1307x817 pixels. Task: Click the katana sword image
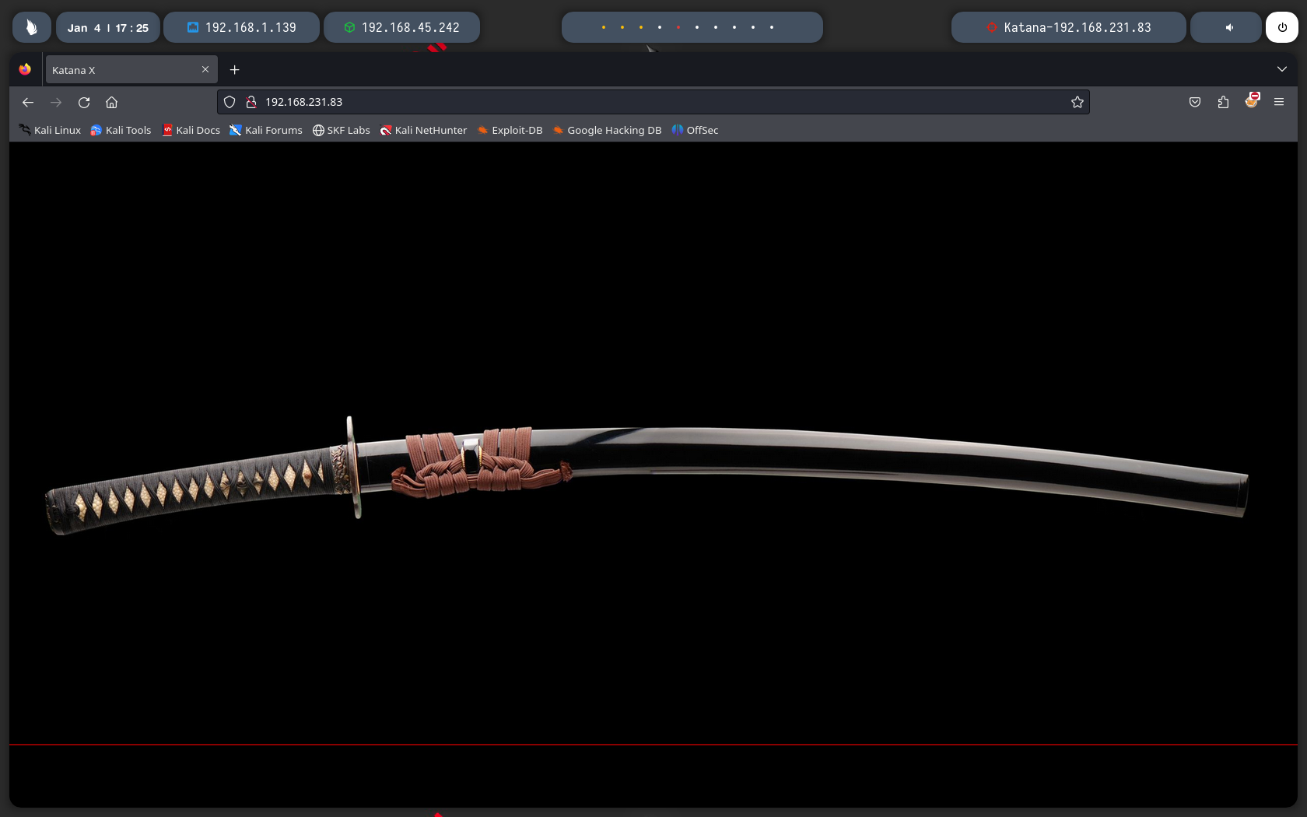[646, 471]
